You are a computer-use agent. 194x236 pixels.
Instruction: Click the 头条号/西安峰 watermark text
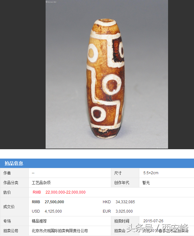157,228
